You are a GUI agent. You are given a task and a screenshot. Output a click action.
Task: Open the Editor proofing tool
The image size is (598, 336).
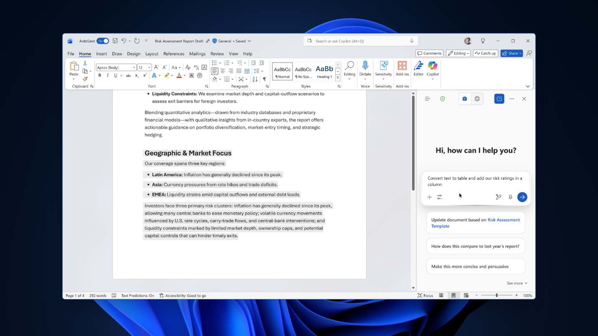[418, 68]
